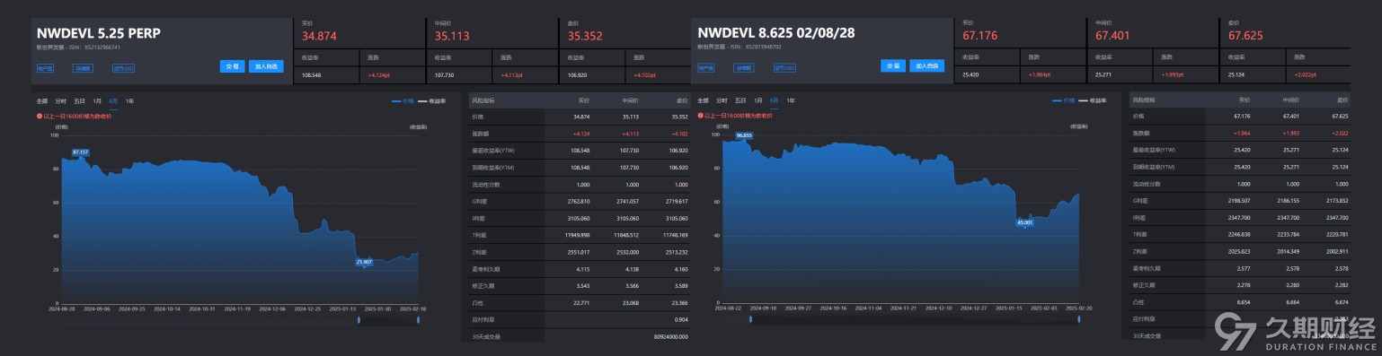Click the 风险指标 header in the left risk table
The height and width of the screenshot is (356, 1382).
[483, 101]
